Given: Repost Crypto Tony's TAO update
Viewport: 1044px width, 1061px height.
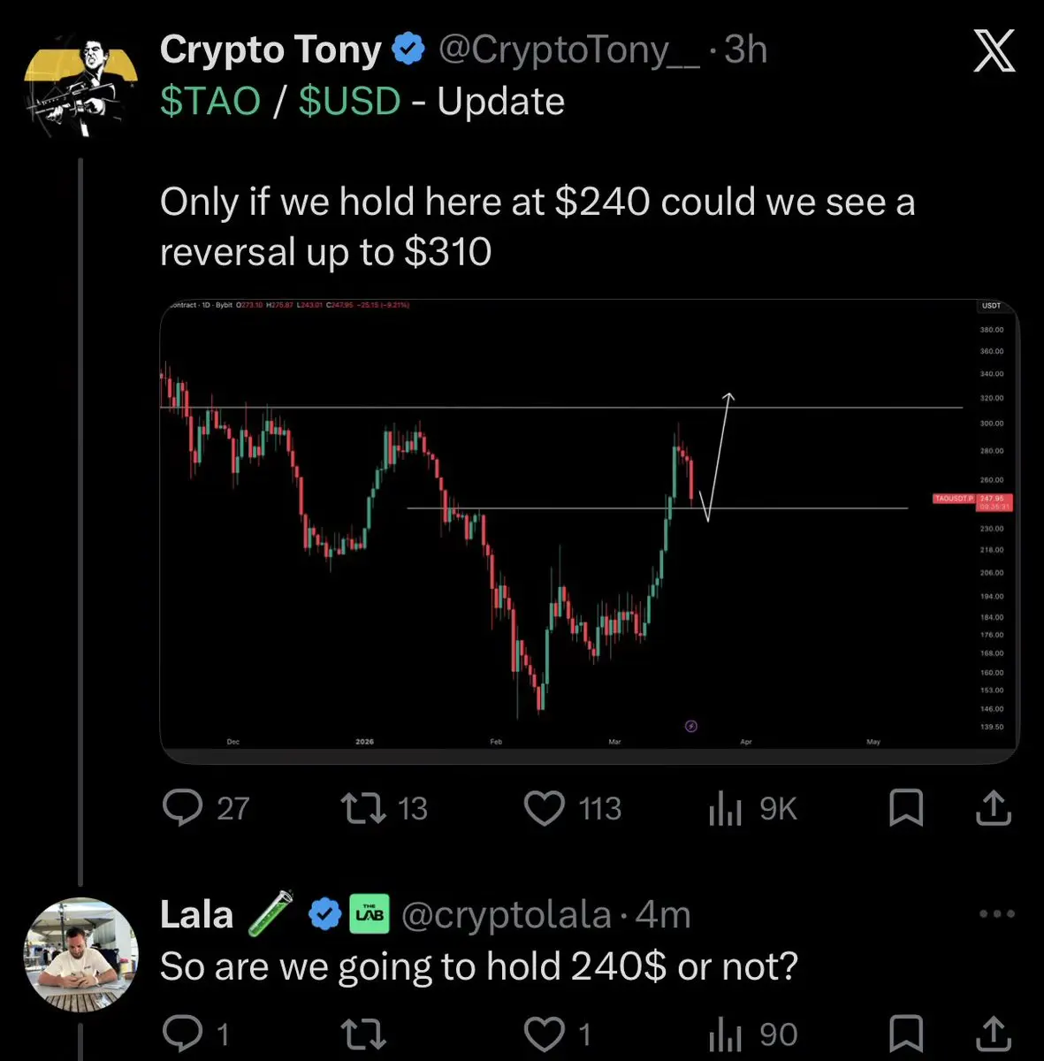Looking at the screenshot, I should (385, 808).
